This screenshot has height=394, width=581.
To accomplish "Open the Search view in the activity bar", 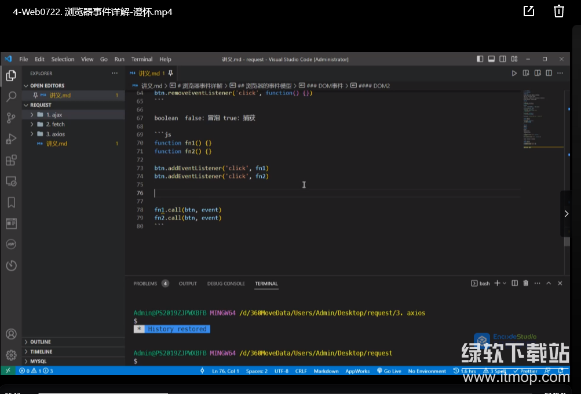I will click(x=11, y=97).
